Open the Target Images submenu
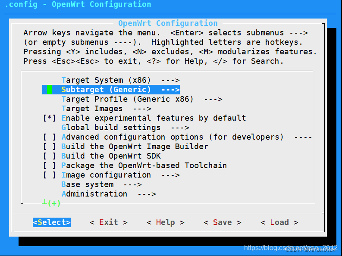342x256 pixels. pos(106,109)
